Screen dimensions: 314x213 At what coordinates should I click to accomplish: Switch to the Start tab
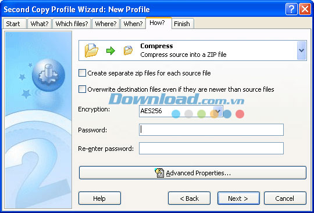(x=15, y=24)
